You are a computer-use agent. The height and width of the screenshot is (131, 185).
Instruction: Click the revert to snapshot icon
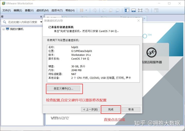tap(111, 10)
